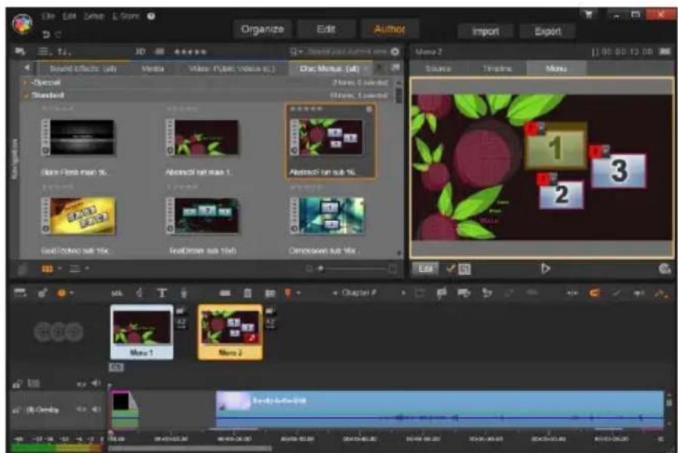Click the Edit button below the preview
Viewport: 678px width, 453px height.
coord(426,268)
